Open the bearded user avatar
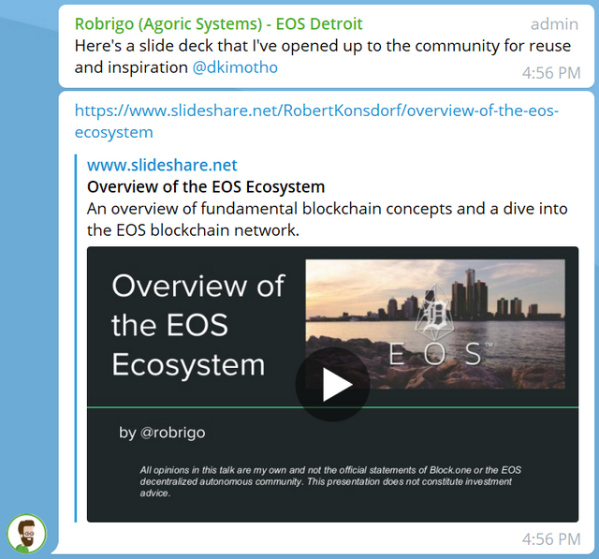 click(26, 534)
